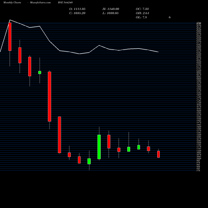
Task: Click the 'OC: 7.33' value
Action: 142,9
